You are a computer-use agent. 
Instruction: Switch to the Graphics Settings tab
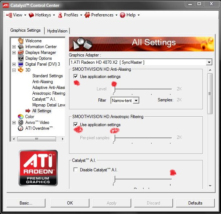click(x=25, y=30)
